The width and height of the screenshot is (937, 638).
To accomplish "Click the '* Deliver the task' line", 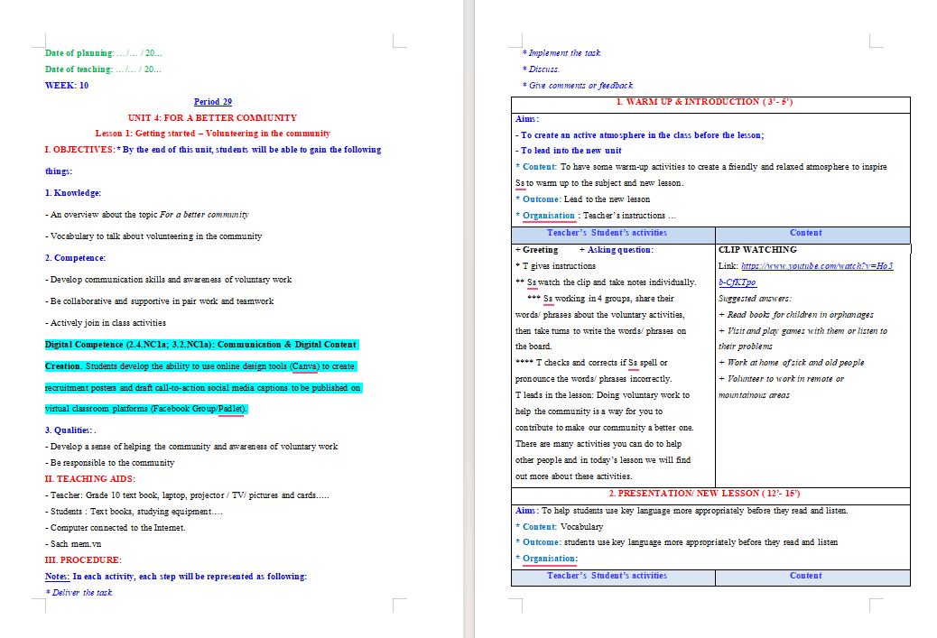I will click(x=79, y=593).
